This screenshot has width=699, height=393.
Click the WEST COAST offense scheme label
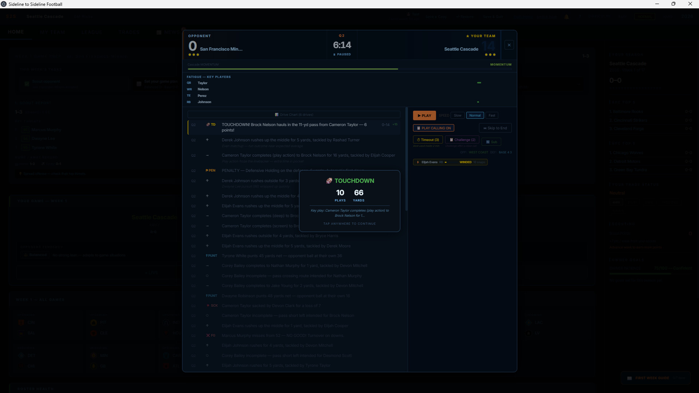[478, 152]
